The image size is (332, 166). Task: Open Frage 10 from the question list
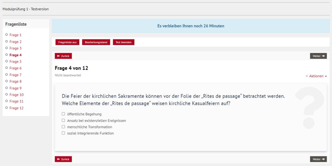[17, 95]
